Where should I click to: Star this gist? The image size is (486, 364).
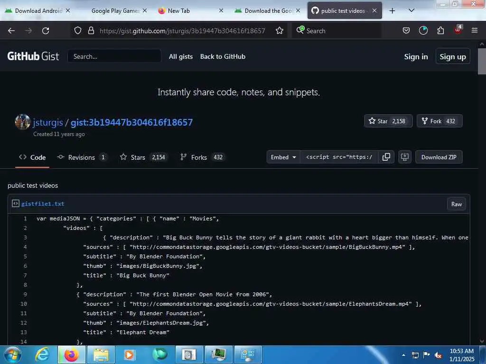(388, 121)
